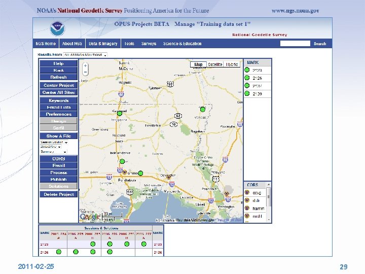Click the Search button in navigation bar
The height and width of the screenshot is (274, 365).
tap(320, 44)
